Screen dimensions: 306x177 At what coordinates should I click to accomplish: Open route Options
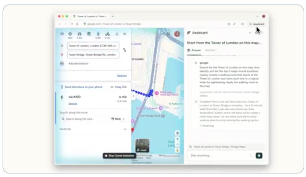122,76
